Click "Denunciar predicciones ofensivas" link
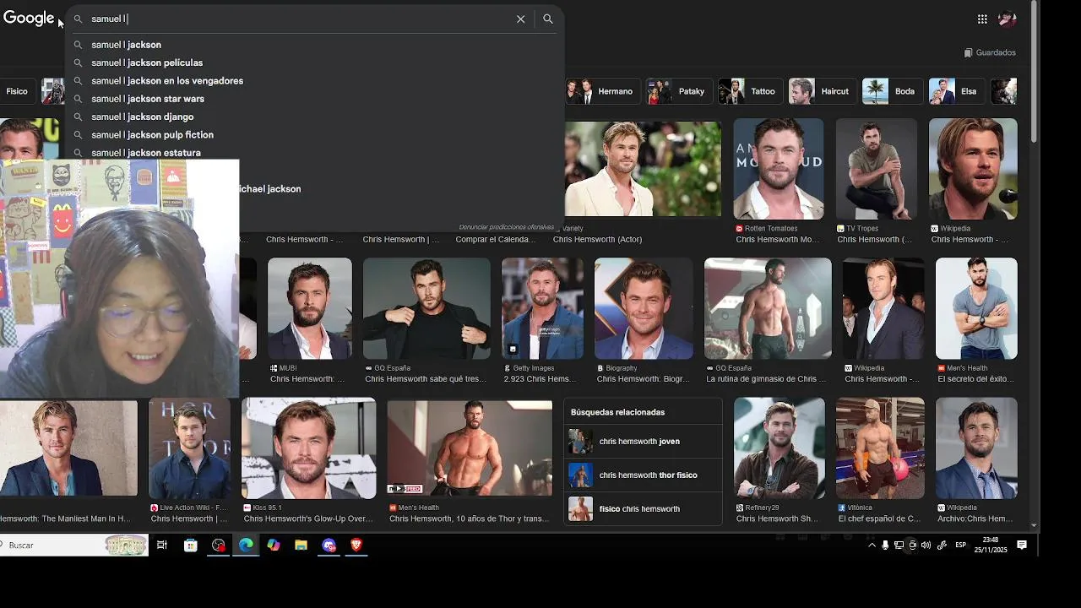The image size is (1081, 608). (x=506, y=227)
